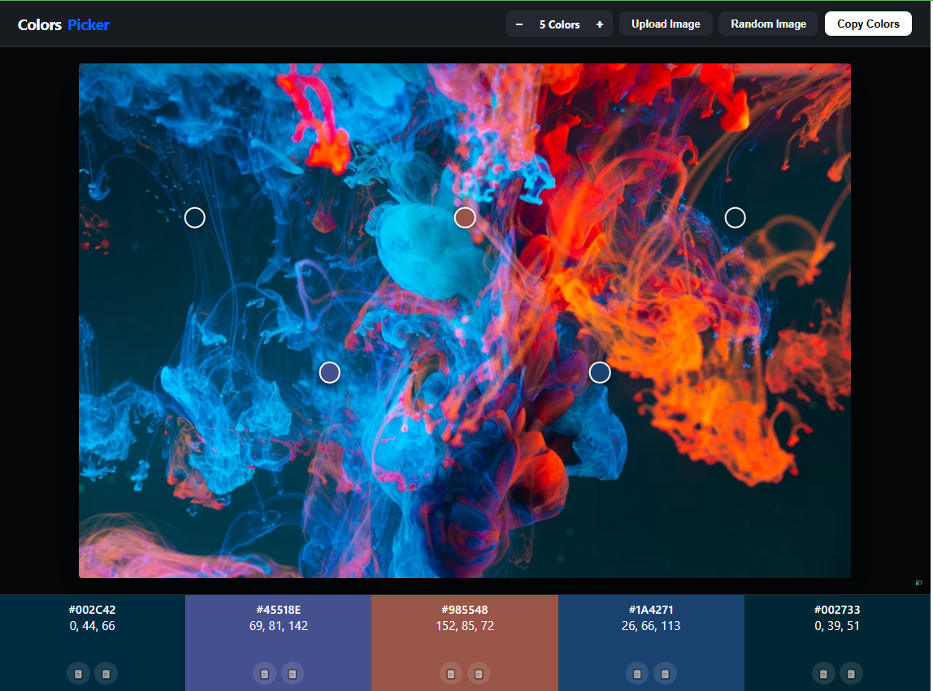
Task: Click the RGB value 0, 39, 51
Action: [837, 625]
